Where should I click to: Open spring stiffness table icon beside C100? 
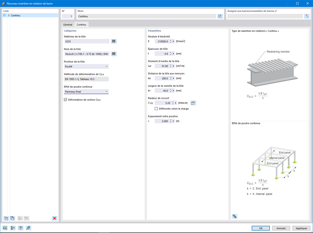pyautogui.click(x=193, y=103)
